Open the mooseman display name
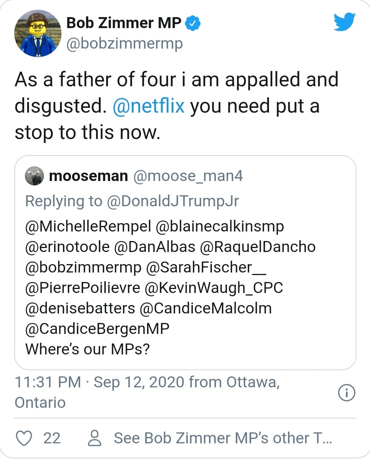This screenshot has height=459, width=370. (x=89, y=176)
